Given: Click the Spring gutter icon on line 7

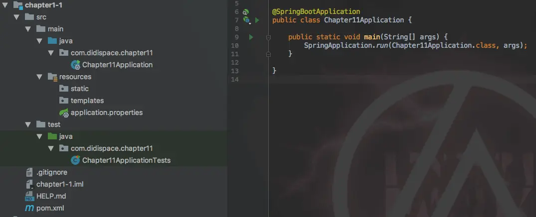Looking at the screenshot, I should [247, 20].
